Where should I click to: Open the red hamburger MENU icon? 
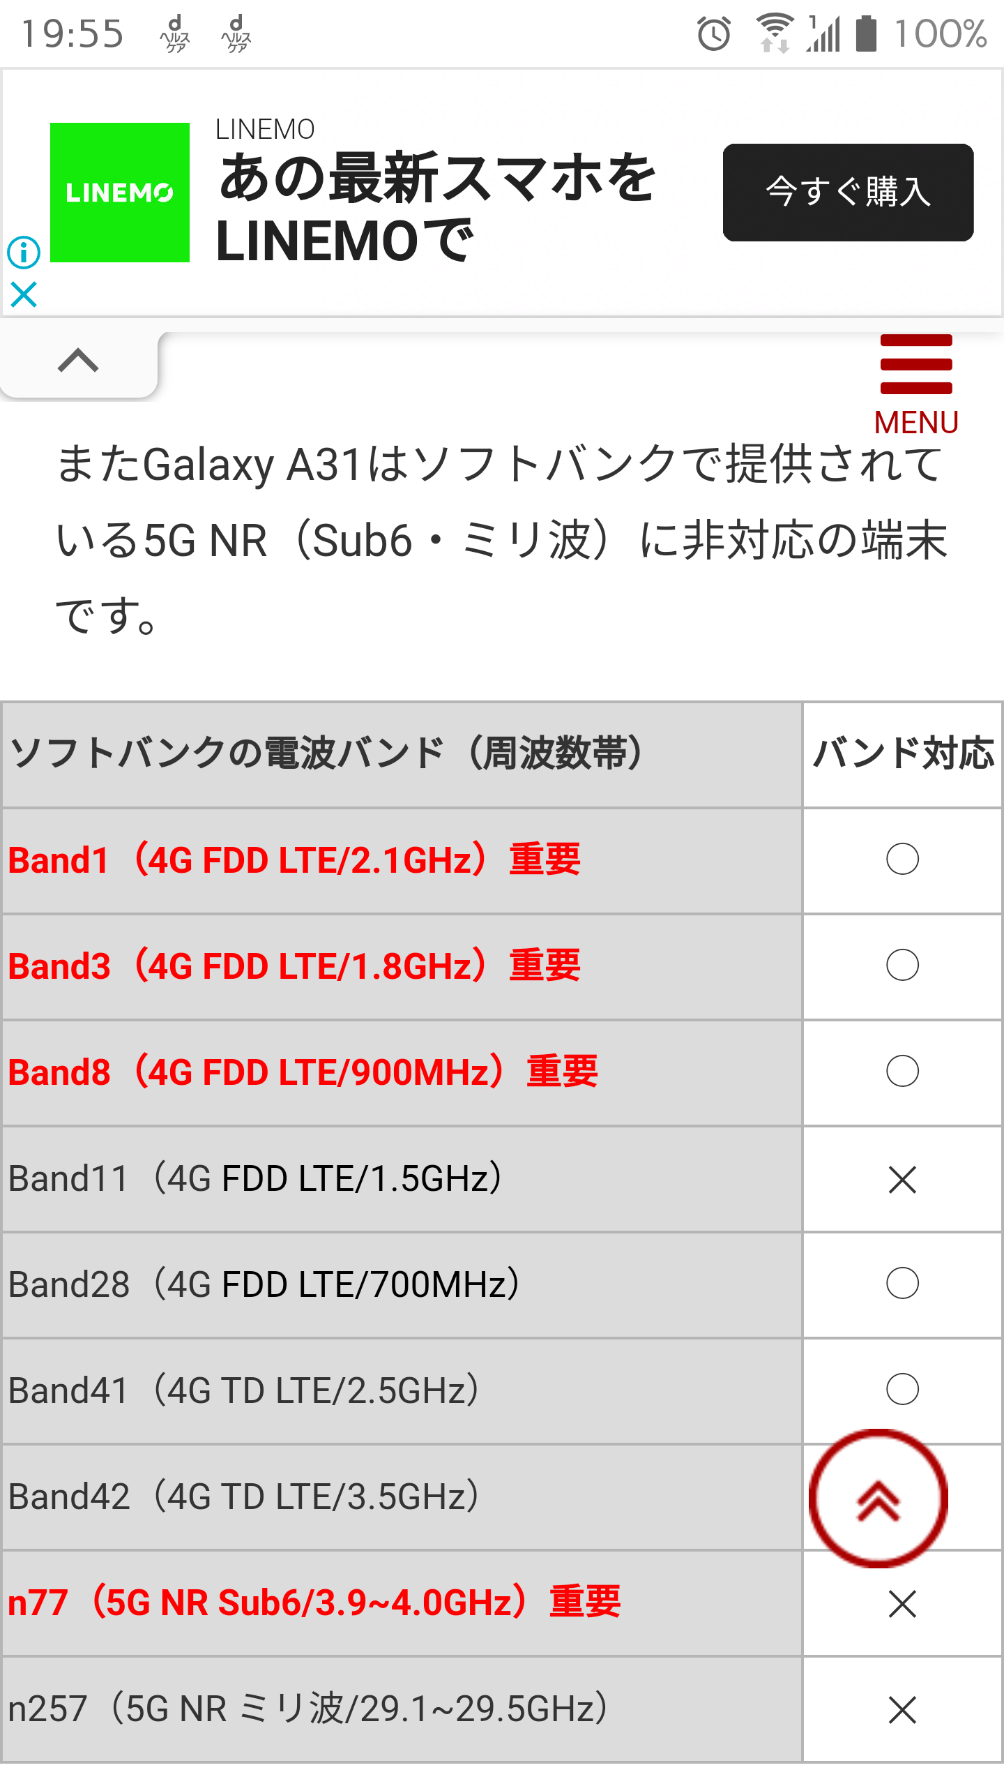point(916,385)
